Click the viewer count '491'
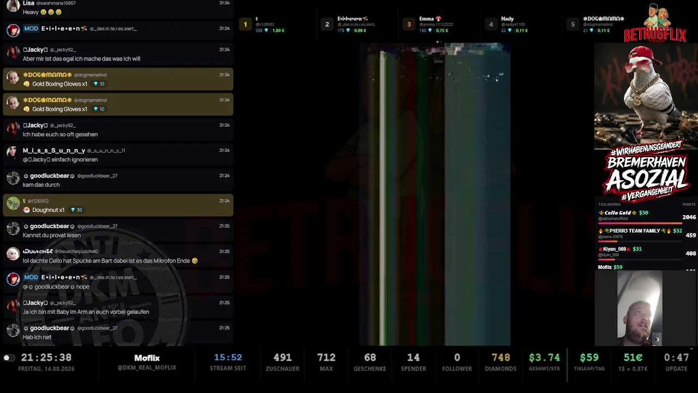 (282, 358)
